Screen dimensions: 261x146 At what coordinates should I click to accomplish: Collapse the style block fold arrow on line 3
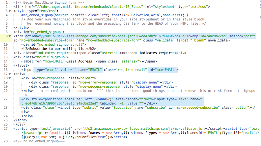coord(10,11)
